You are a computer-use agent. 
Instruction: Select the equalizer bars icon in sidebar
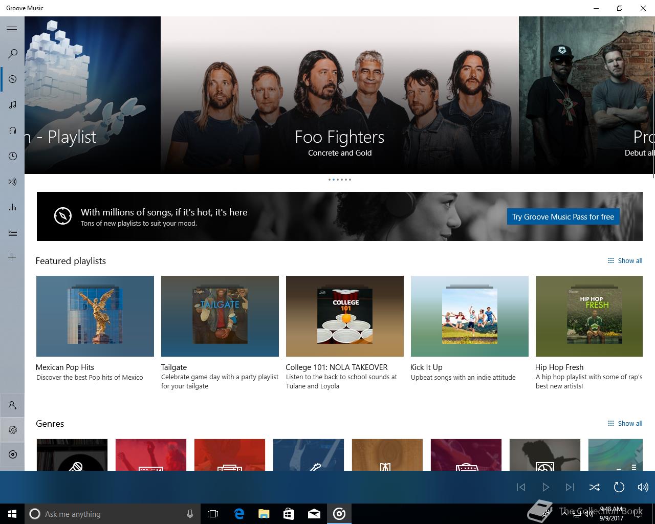point(13,207)
